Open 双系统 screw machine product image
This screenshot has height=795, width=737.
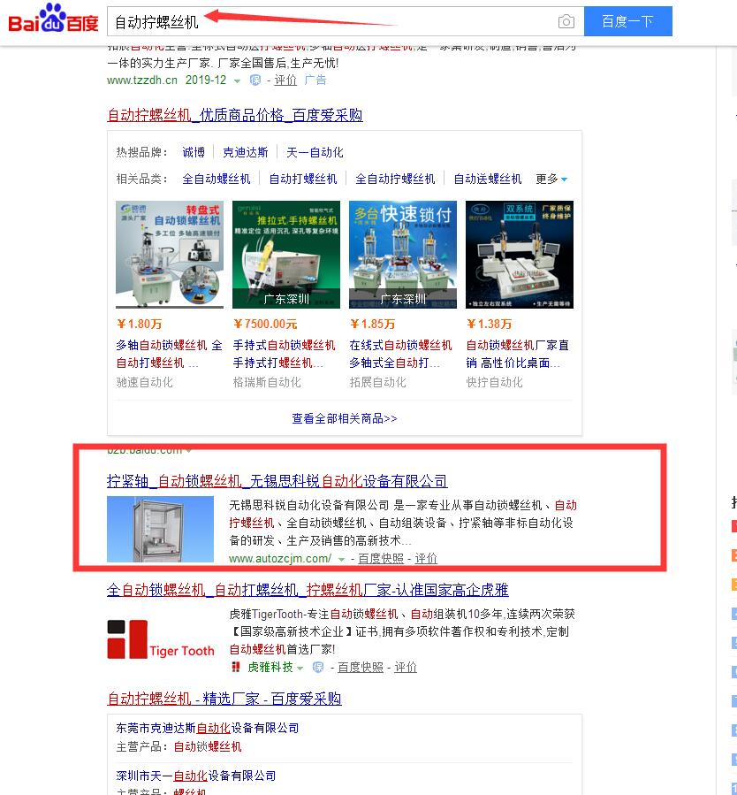point(520,255)
